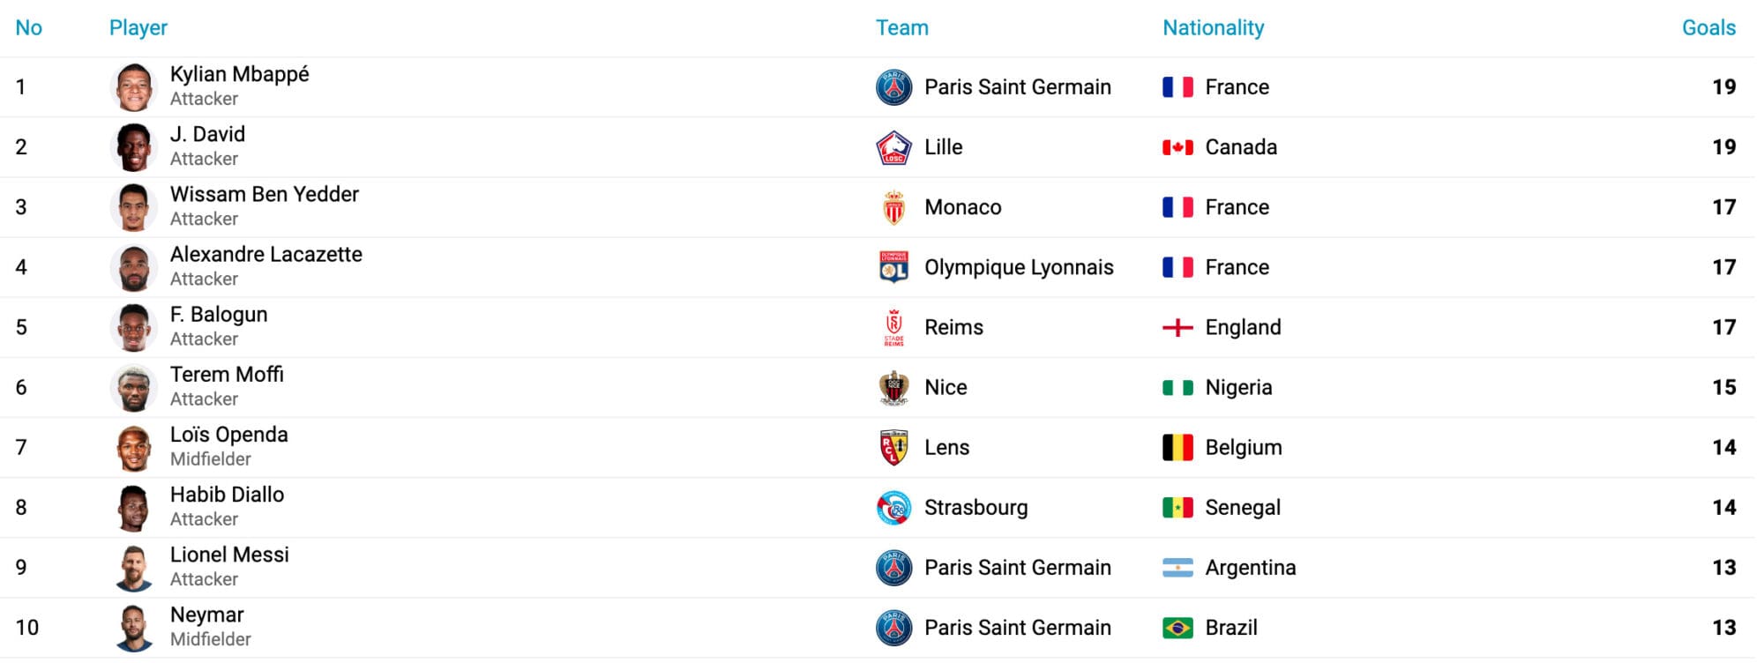Open Kylian Mbappé's player profile
The height and width of the screenshot is (663, 1764).
(x=240, y=75)
